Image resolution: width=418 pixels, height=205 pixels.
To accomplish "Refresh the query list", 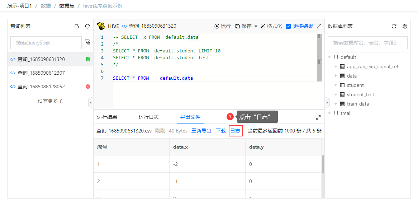I will point(87,26).
